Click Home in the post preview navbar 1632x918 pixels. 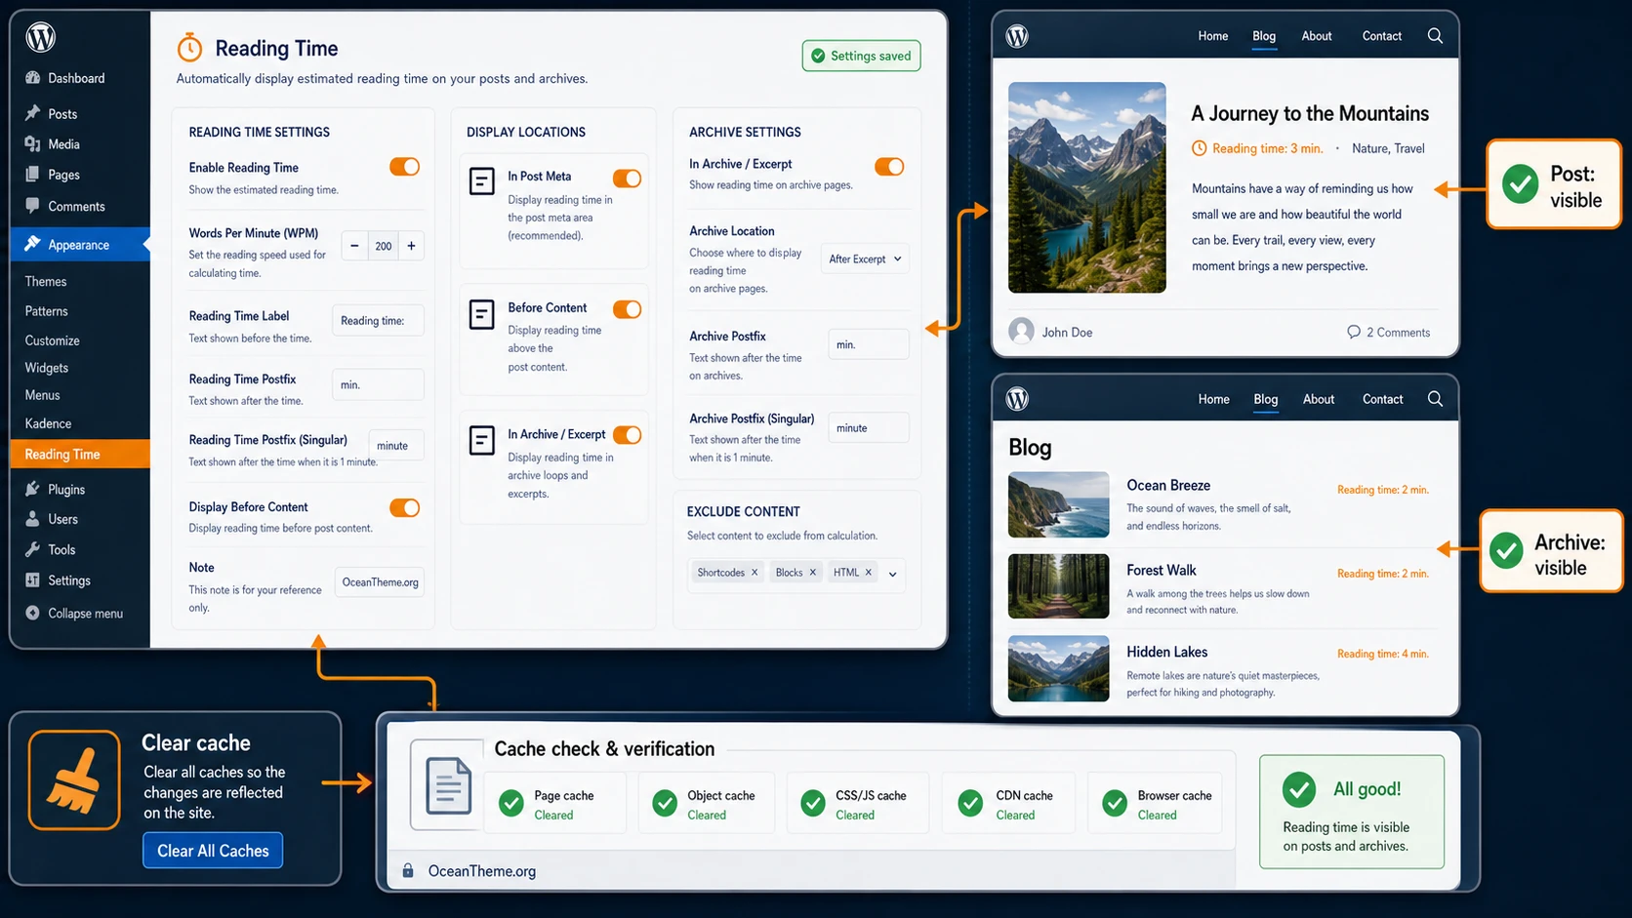[x=1213, y=36]
